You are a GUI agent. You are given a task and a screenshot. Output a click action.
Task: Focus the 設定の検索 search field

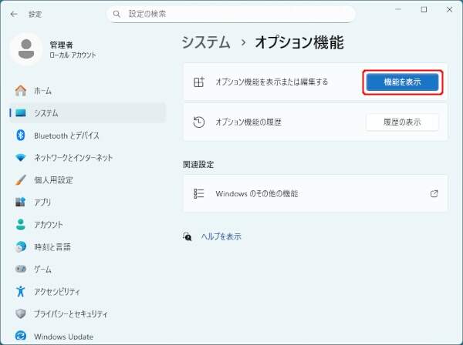coord(231,14)
